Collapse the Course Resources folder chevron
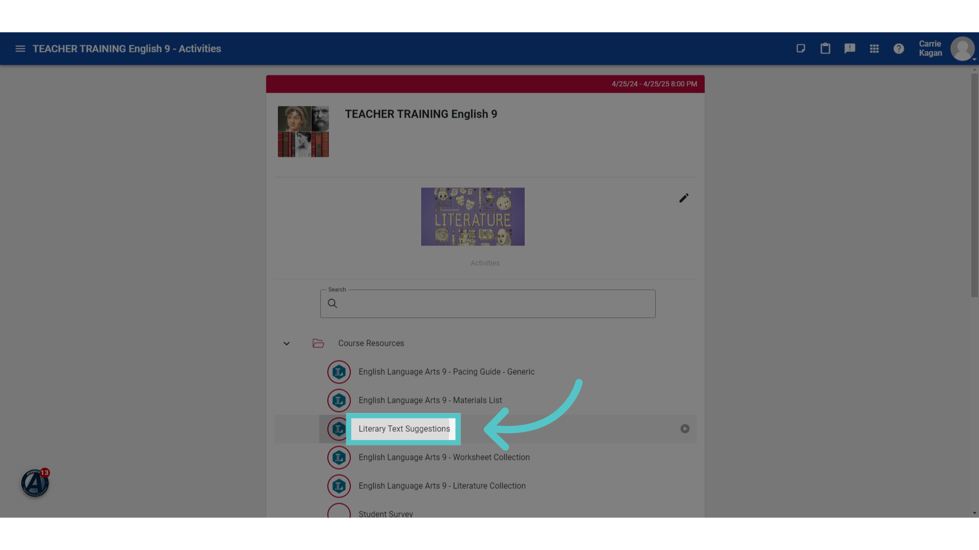Screen dimensions: 979x550 pyautogui.click(x=287, y=344)
